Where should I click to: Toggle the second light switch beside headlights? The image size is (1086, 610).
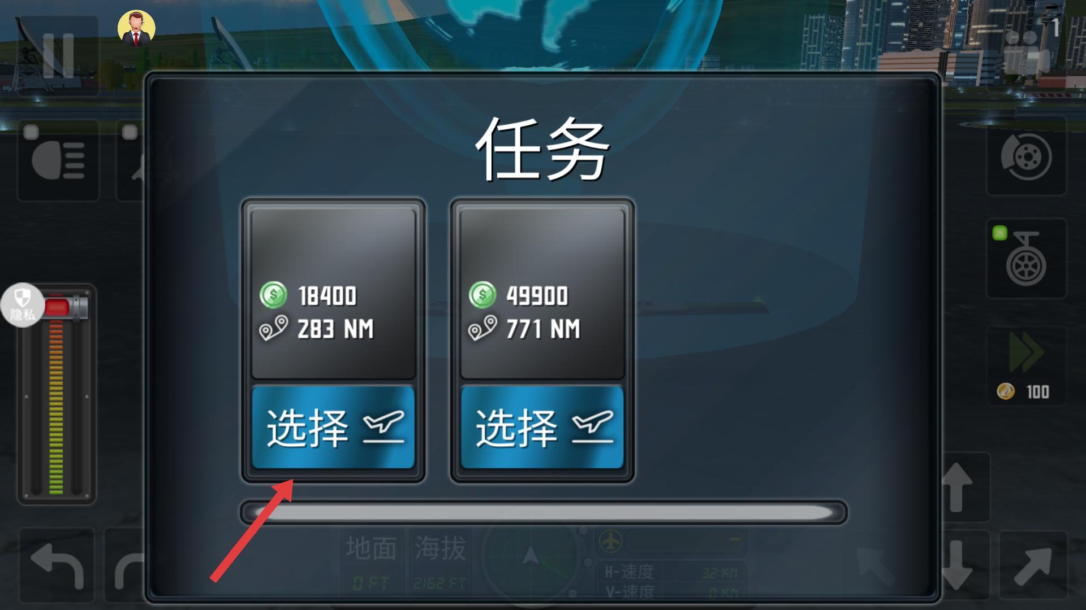(130, 160)
